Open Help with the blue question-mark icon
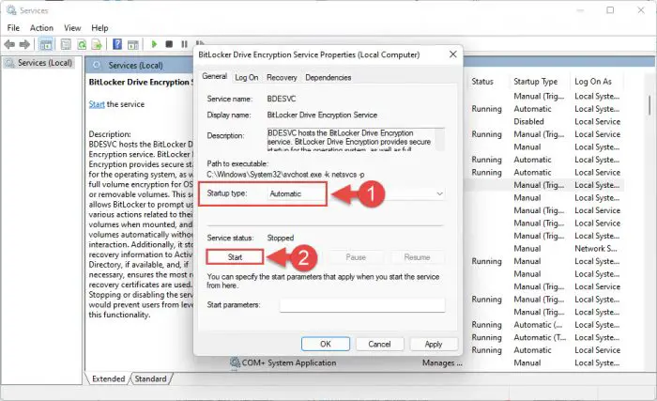Viewport: 657px width, 401px height. tap(117, 44)
